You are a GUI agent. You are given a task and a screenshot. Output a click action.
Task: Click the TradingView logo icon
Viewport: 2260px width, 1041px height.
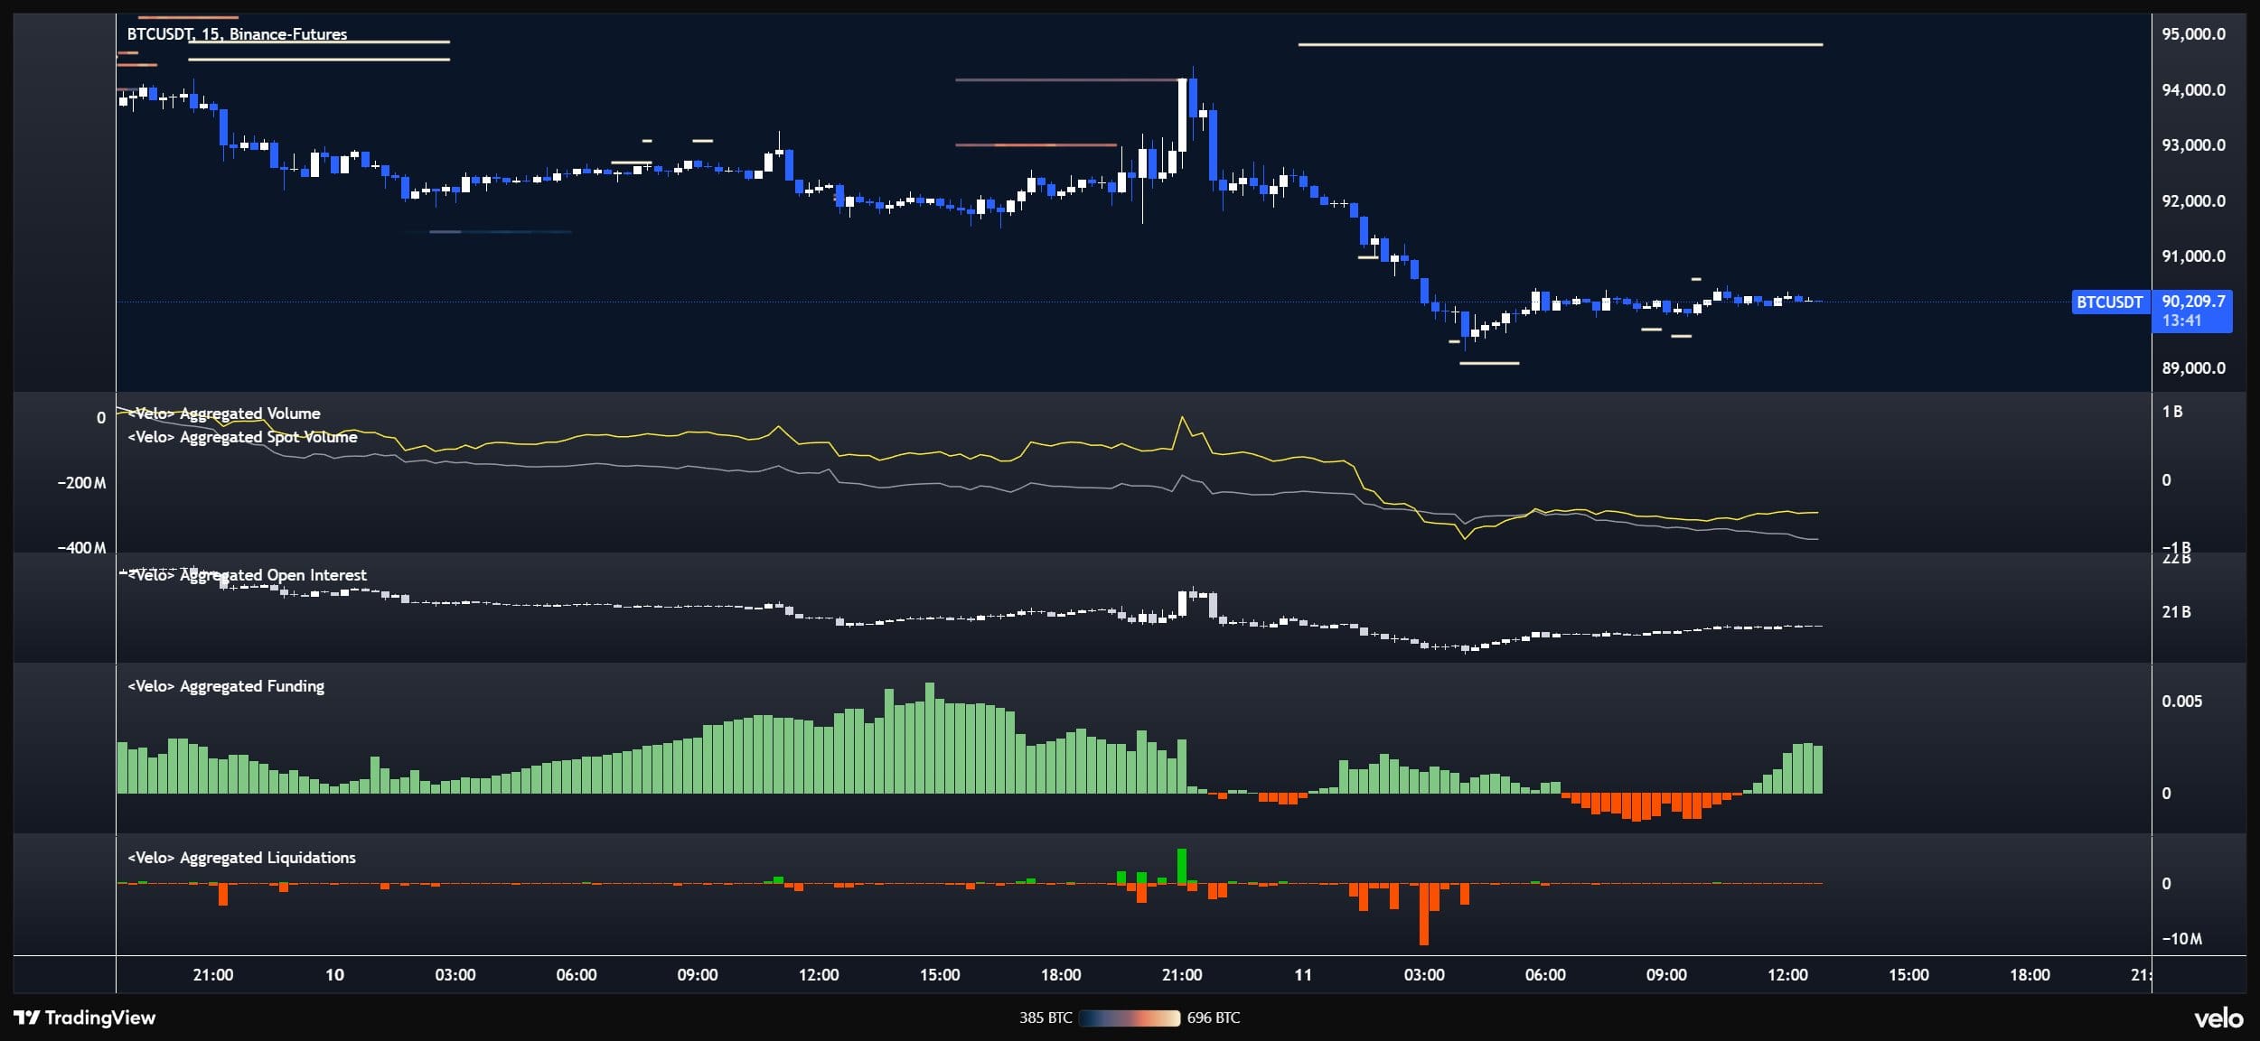[x=27, y=1018]
